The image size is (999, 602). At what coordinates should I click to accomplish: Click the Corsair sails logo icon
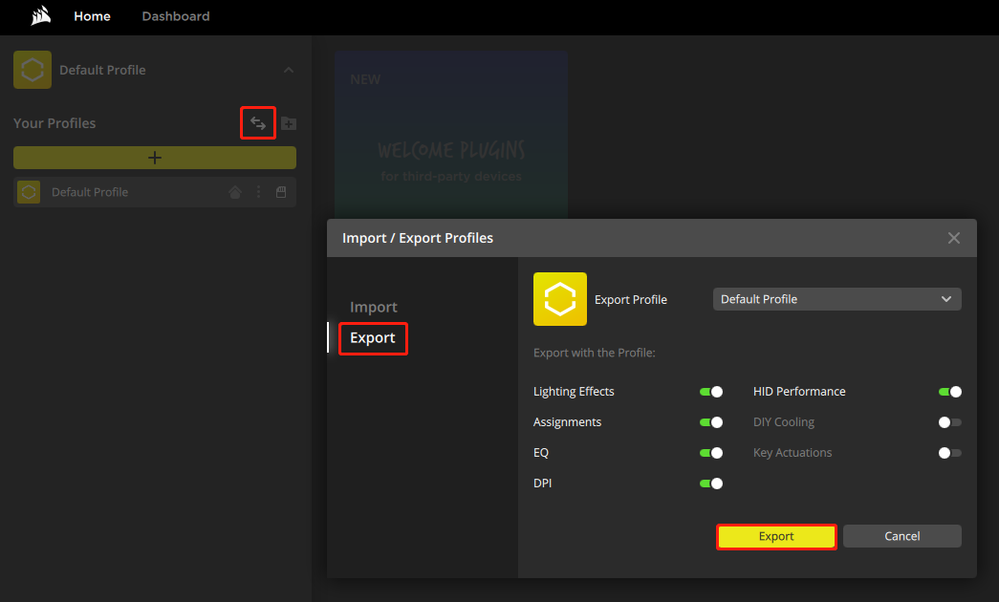click(40, 16)
